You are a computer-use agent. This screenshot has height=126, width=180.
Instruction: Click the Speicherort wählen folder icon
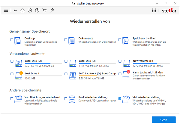125,41
